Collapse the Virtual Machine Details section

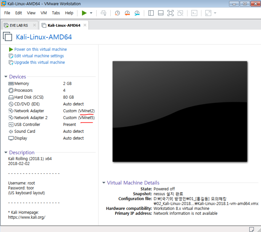point(104,183)
